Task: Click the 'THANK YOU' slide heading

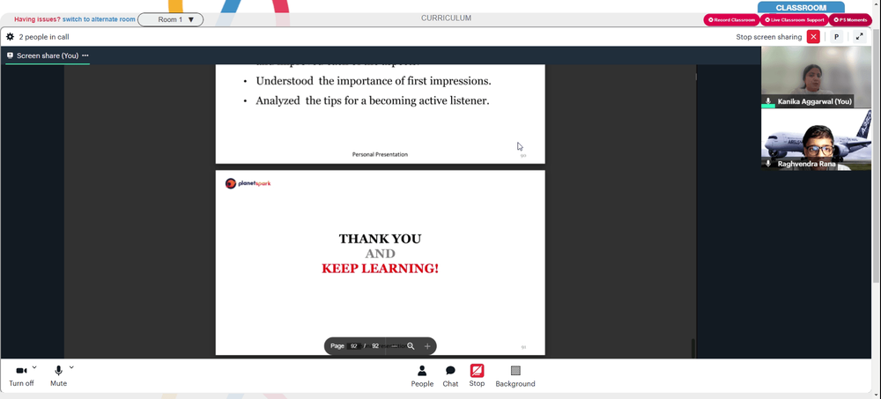Action: tap(380, 239)
